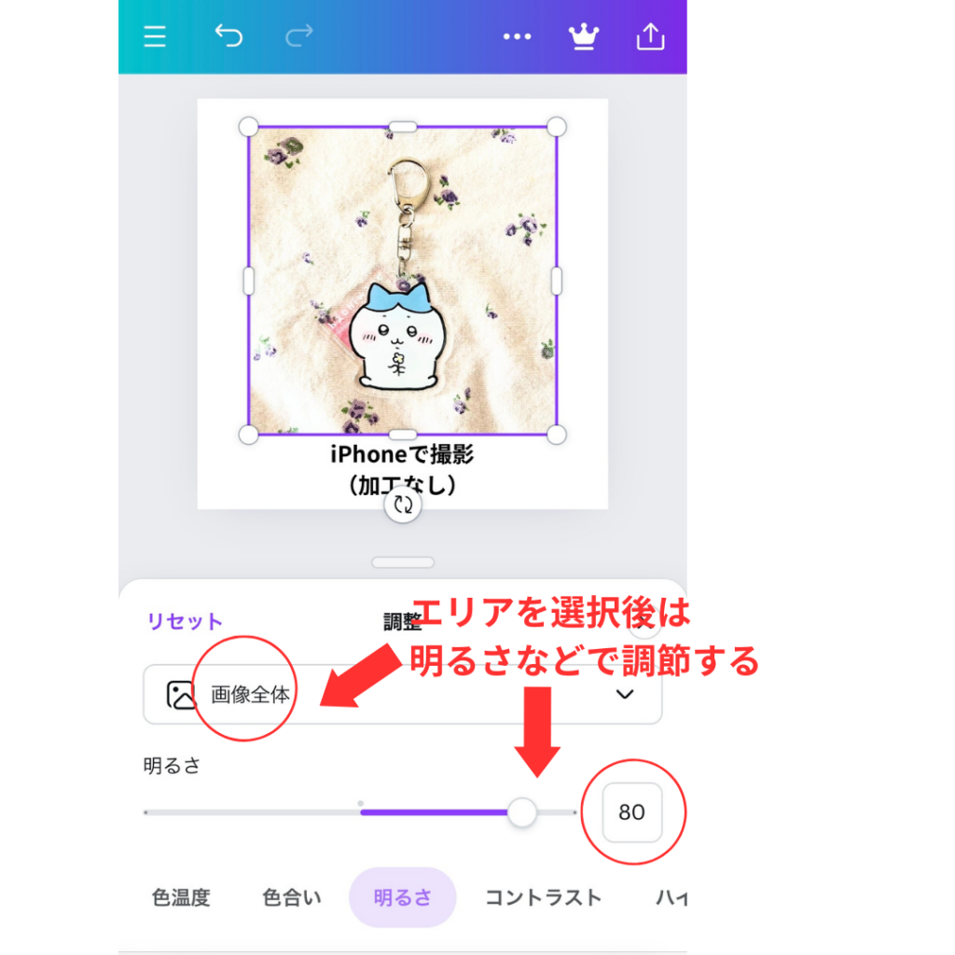The image size is (955, 955).
Task: Grab the panel collapse handle bar
Action: [x=403, y=562]
